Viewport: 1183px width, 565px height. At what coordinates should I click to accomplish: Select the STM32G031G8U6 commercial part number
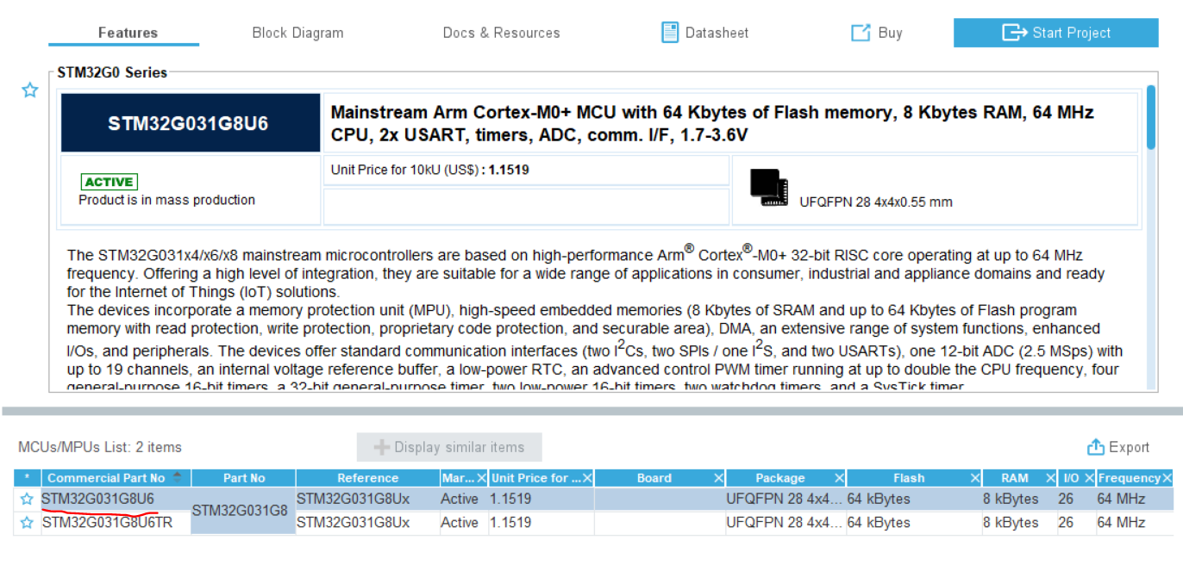[98, 499]
